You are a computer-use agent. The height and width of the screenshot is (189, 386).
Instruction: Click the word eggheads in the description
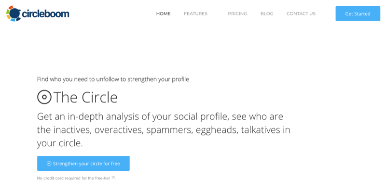(x=217, y=130)
